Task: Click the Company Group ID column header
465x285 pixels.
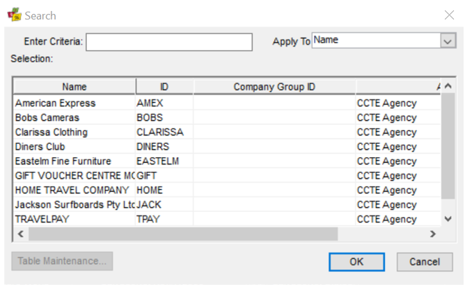Action: 274,87
